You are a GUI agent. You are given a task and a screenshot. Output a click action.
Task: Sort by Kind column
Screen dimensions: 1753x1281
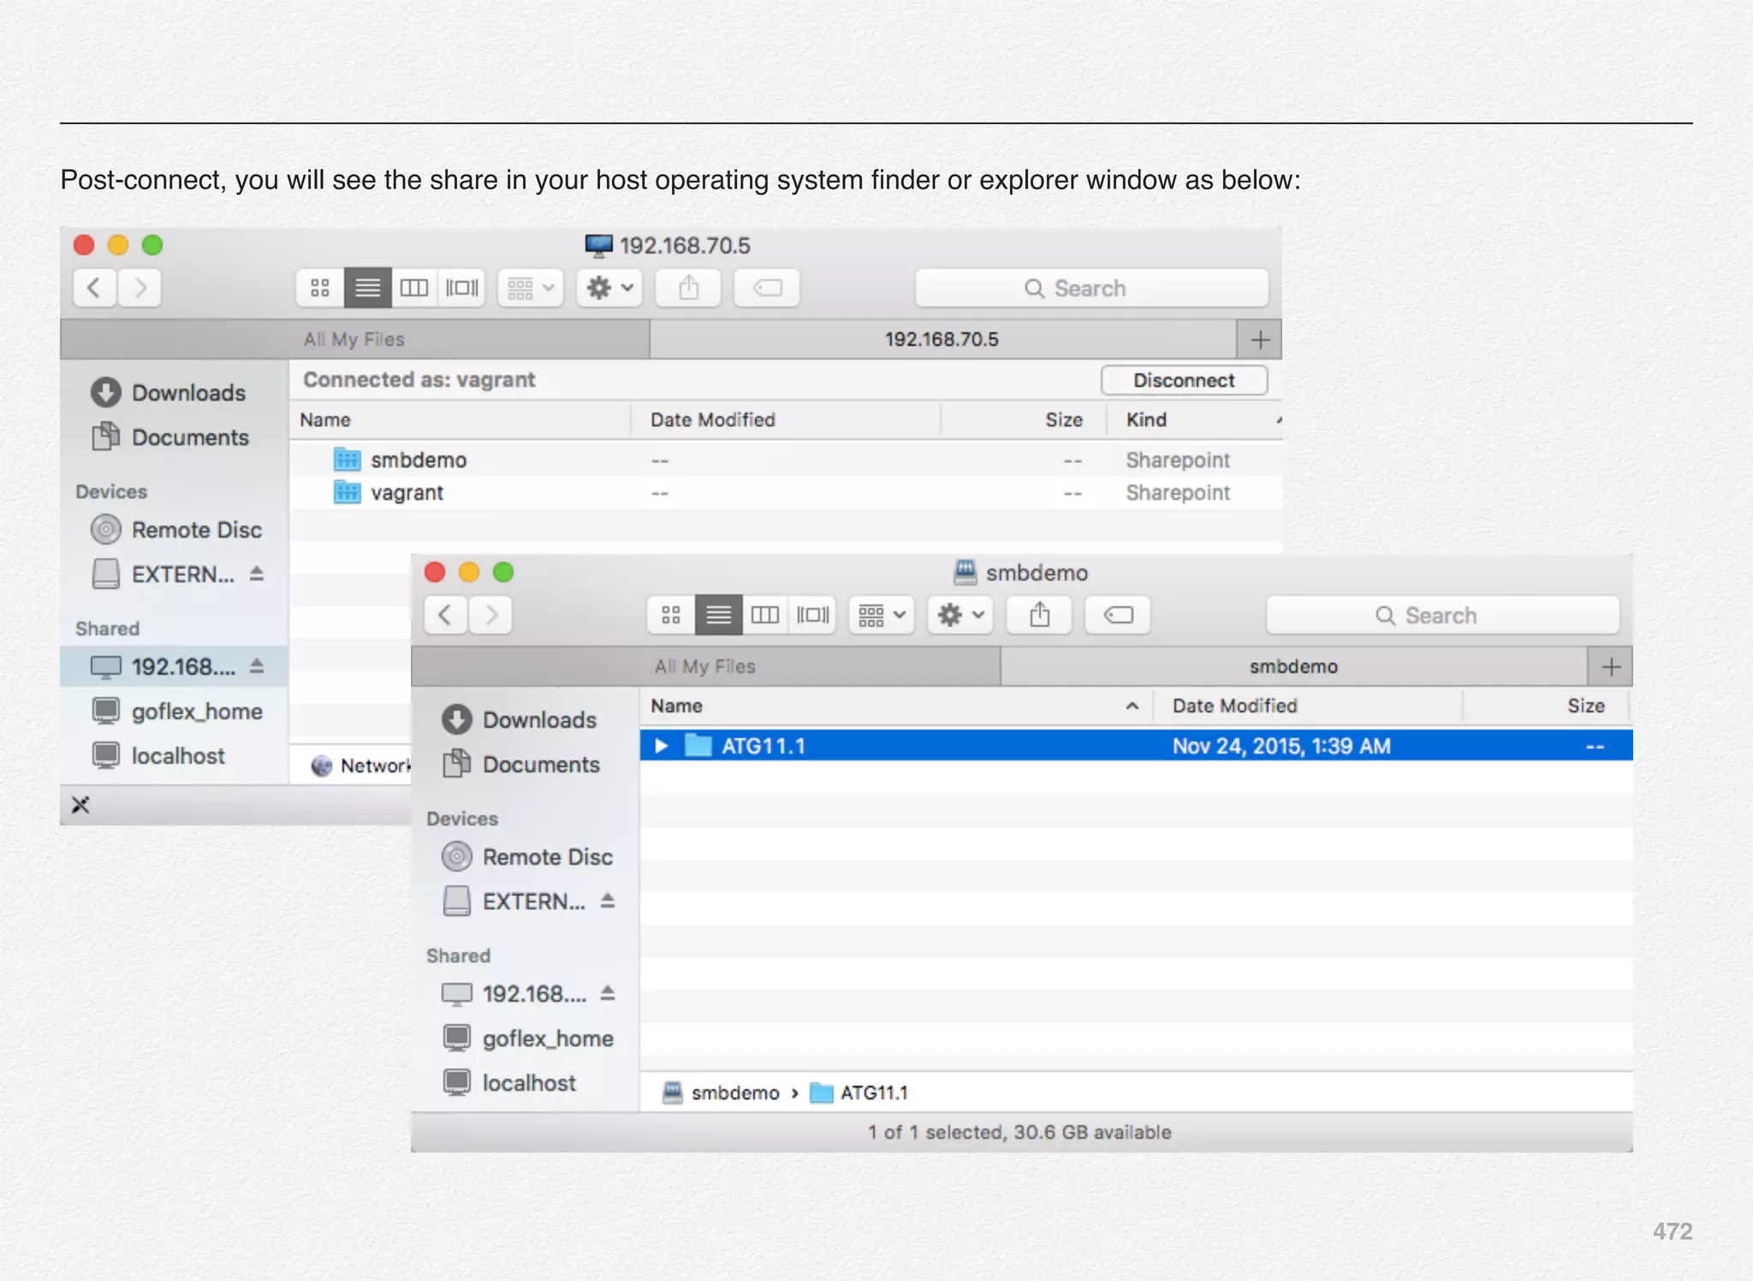[x=1195, y=420]
